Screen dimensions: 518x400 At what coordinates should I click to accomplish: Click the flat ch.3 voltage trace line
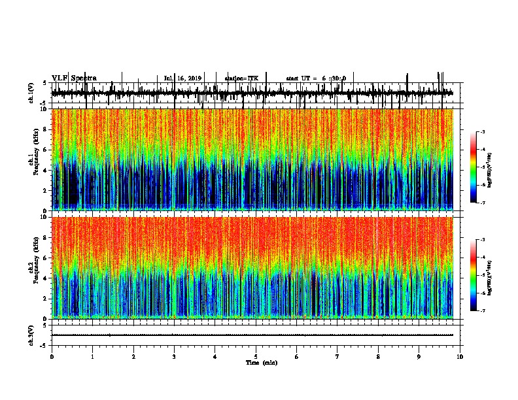pyautogui.click(x=252, y=335)
